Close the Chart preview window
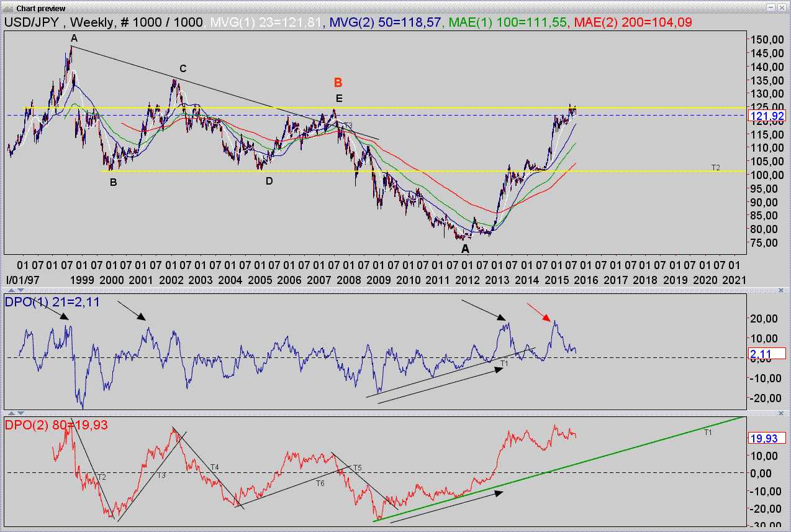 (x=780, y=7)
